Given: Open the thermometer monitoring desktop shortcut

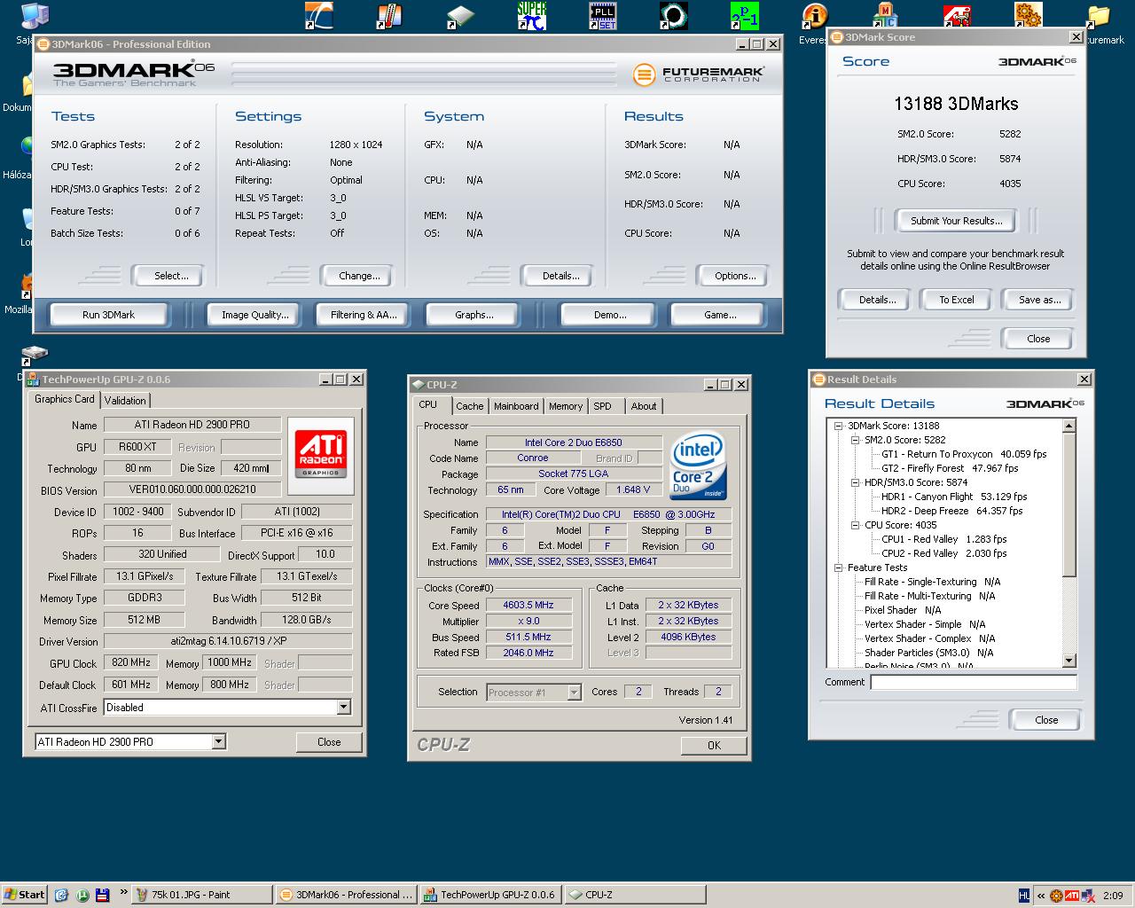Looking at the screenshot, I should click(389, 16).
